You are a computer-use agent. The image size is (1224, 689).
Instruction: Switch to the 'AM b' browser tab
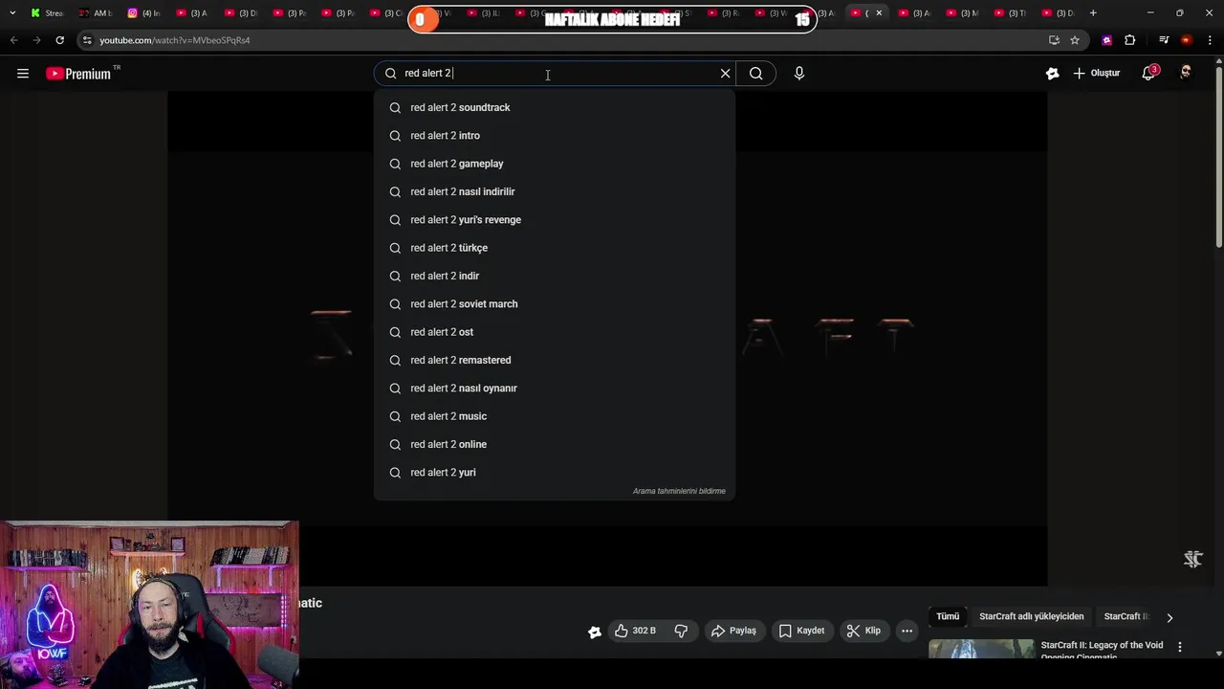(x=96, y=13)
